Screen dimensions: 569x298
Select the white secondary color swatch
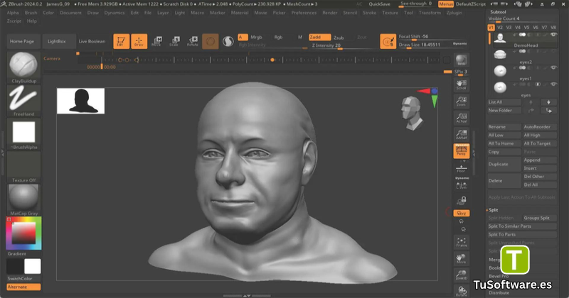32,266
